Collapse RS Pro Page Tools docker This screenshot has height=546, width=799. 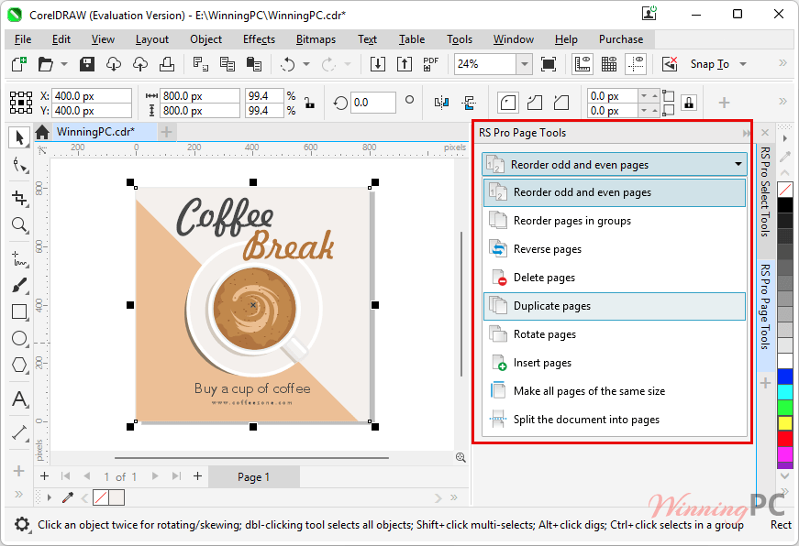click(747, 133)
